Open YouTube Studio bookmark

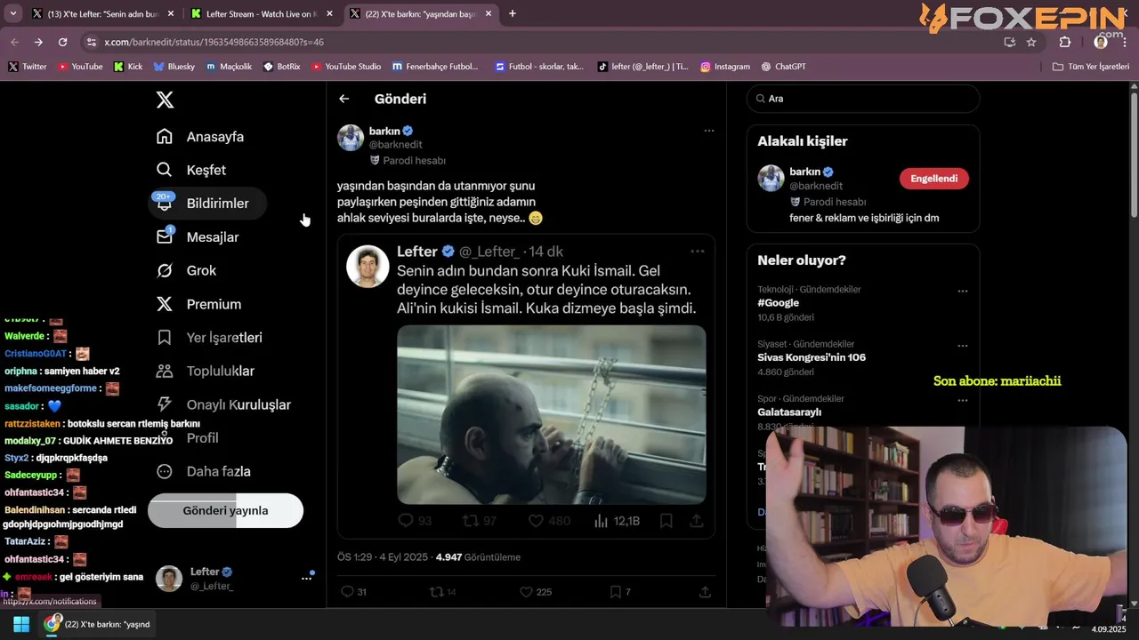click(346, 67)
